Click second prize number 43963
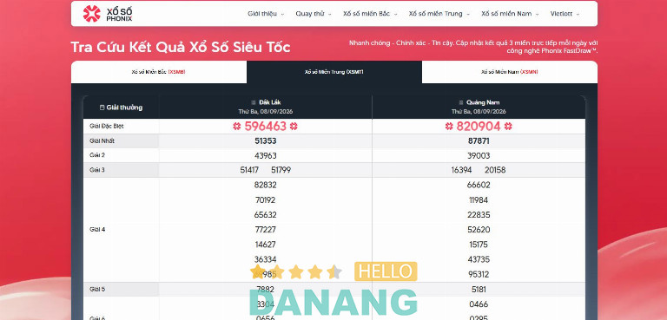This screenshot has height=320, width=667. pos(266,155)
